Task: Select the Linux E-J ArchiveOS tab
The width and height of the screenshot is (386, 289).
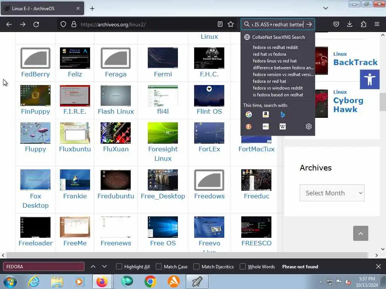Action: click(x=42, y=9)
